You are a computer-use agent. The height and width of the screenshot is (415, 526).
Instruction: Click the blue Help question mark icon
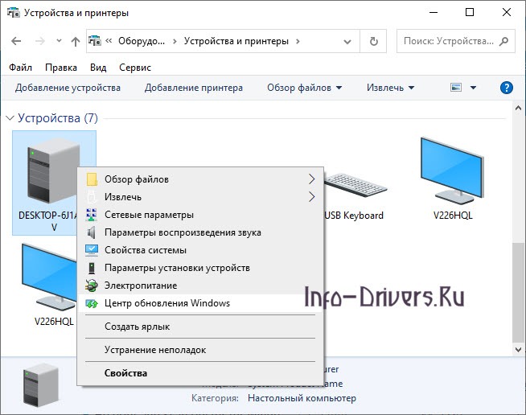(506, 88)
